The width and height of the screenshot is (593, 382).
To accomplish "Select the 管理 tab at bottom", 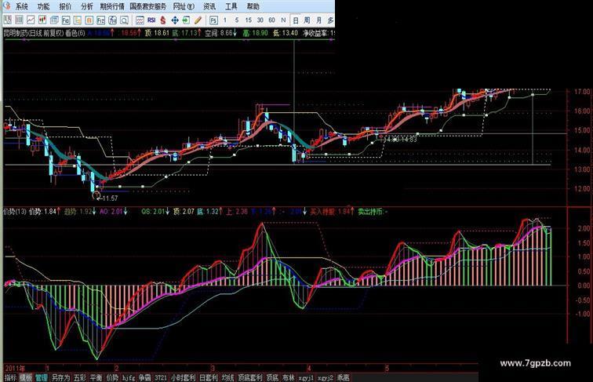I will (42, 377).
